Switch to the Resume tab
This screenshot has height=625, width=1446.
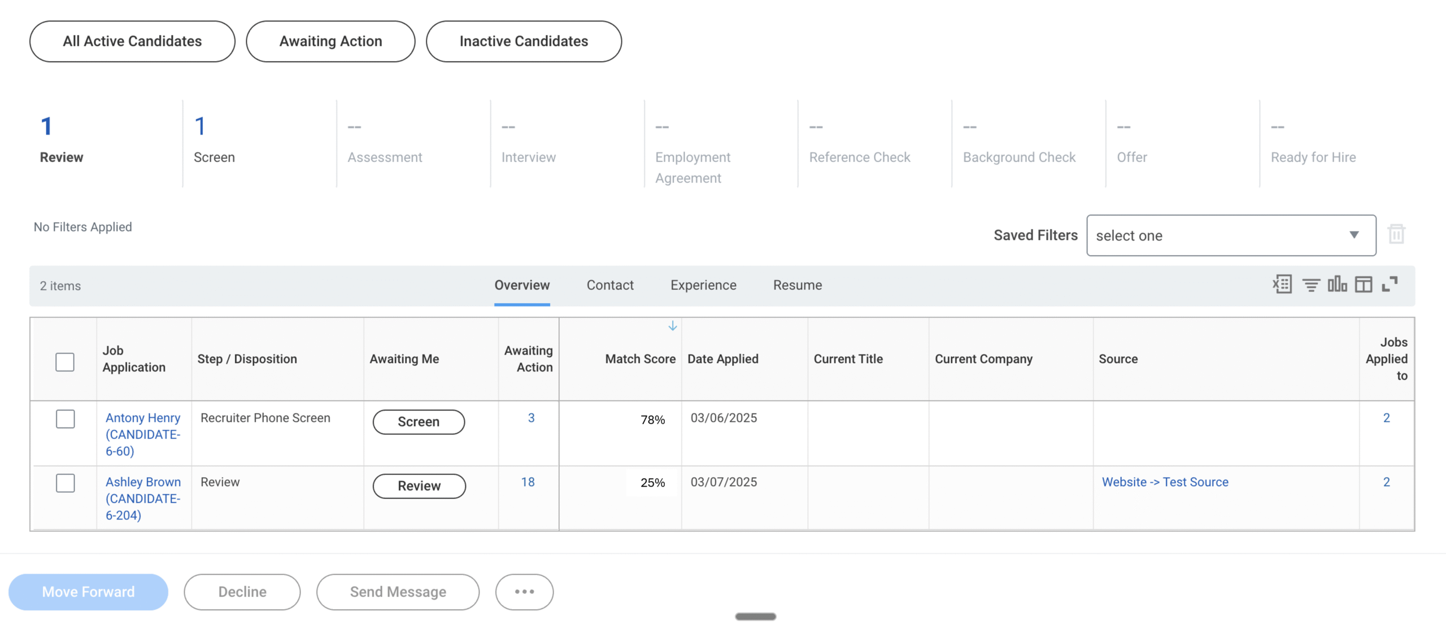[x=798, y=285]
